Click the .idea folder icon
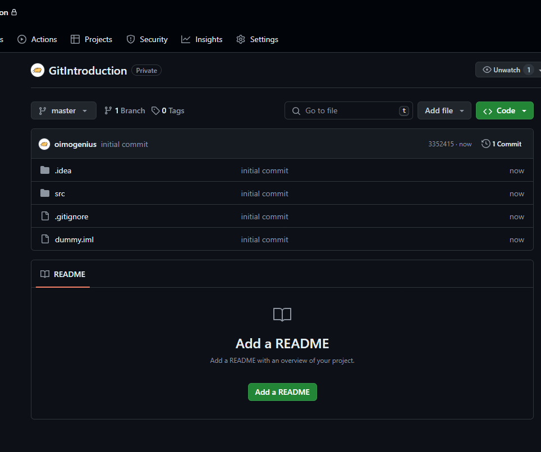Image resolution: width=541 pixels, height=452 pixels. 45,170
